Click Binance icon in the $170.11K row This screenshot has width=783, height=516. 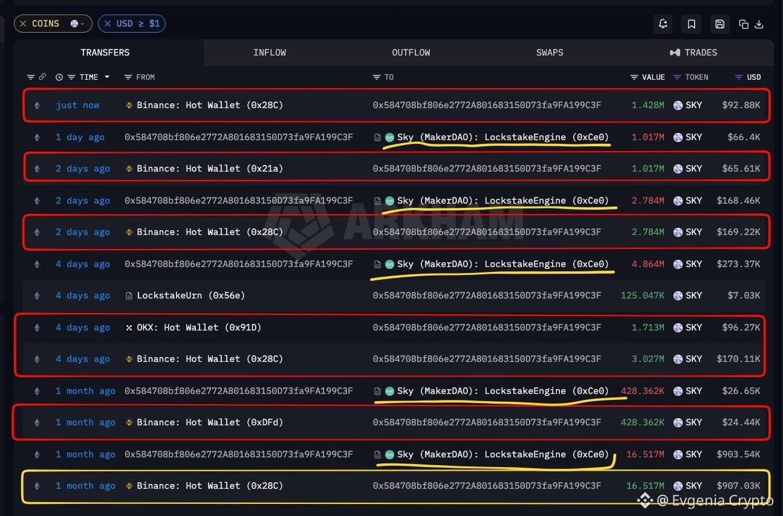point(129,359)
